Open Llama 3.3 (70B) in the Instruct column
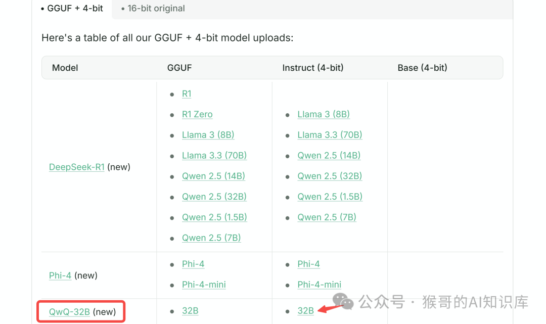546x324 pixels. point(330,134)
